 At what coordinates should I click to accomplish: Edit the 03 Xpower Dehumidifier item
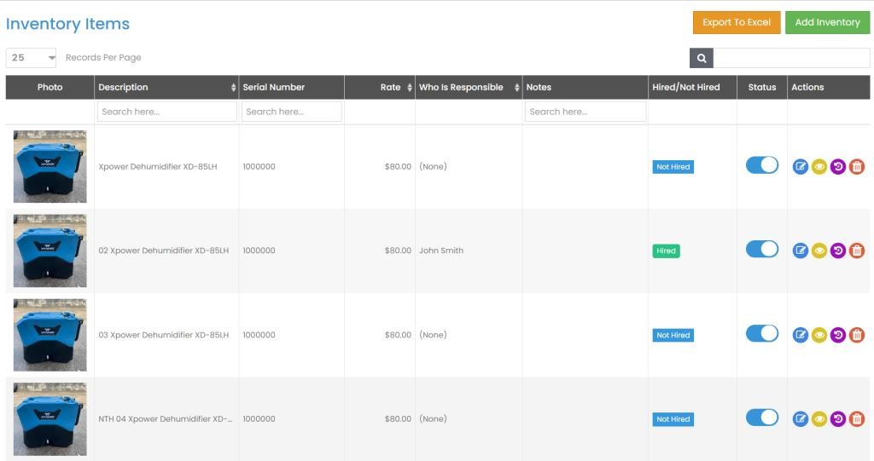[x=800, y=335]
